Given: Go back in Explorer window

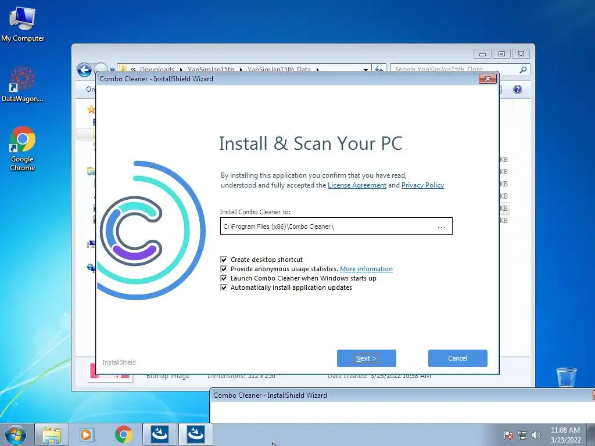Looking at the screenshot, I should pyautogui.click(x=84, y=70).
